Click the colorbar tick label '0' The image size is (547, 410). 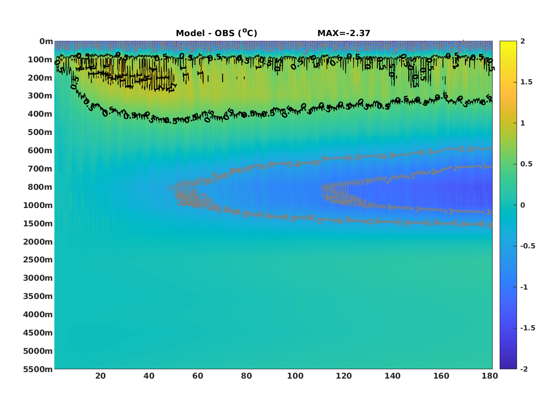point(523,205)
